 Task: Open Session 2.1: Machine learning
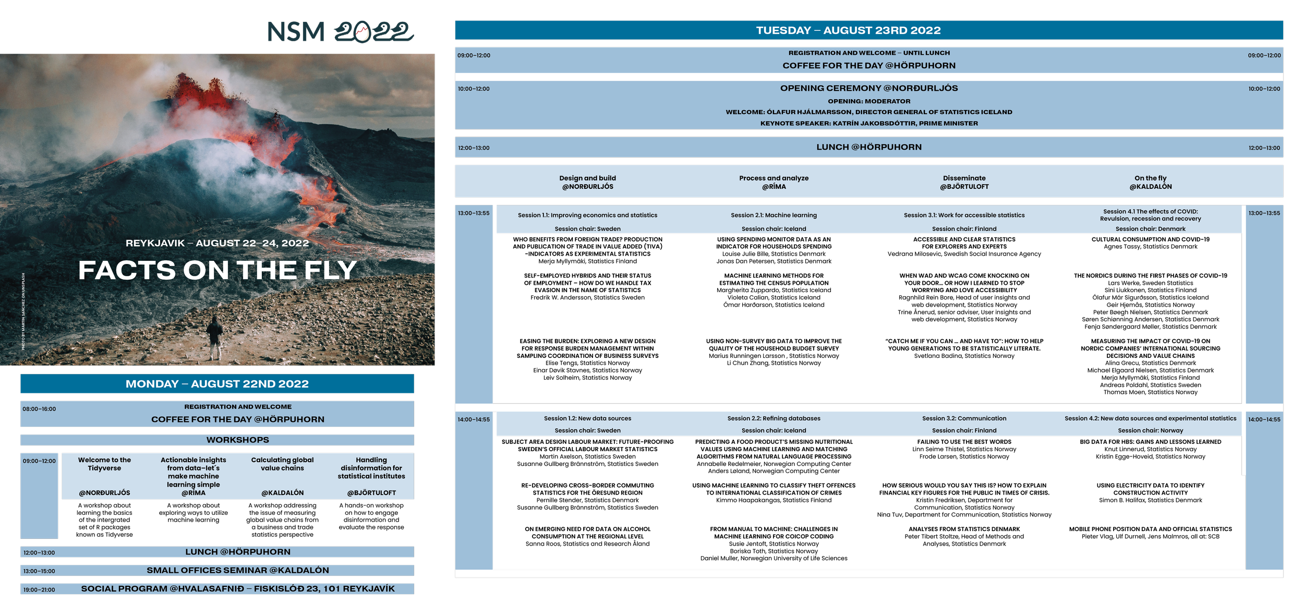[x=774, y=215]
